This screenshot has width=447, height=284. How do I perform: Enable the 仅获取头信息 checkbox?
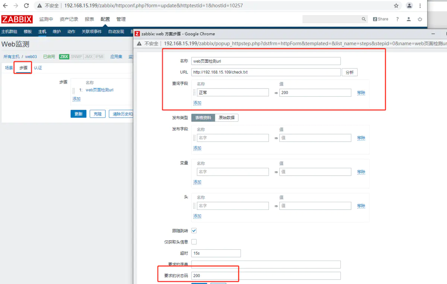tap(194, 242)
